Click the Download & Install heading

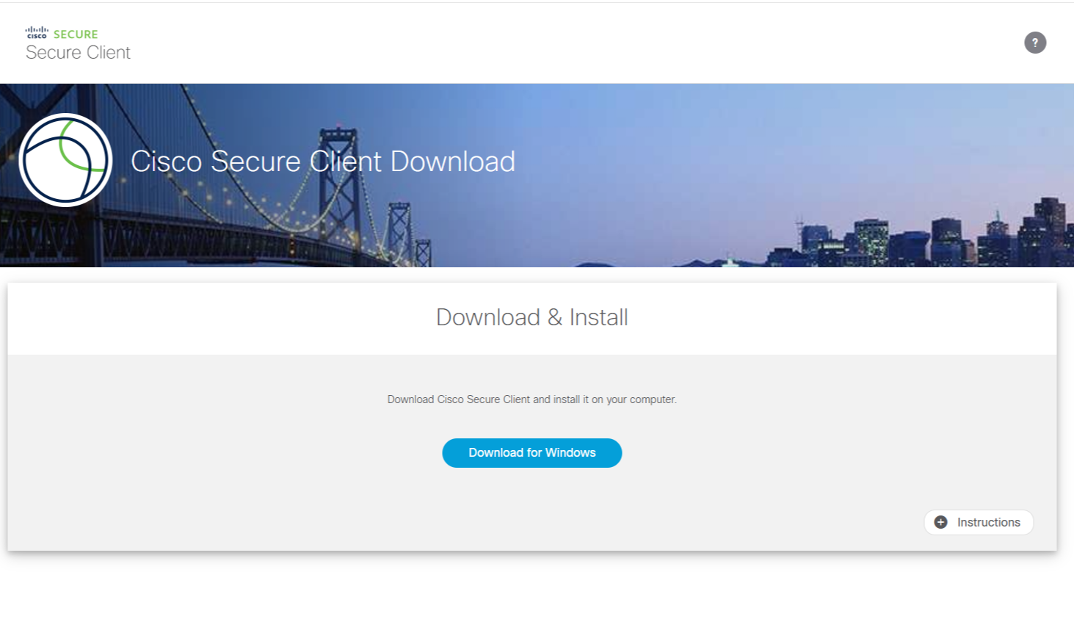pyautogui.click(x=531, y=317)
